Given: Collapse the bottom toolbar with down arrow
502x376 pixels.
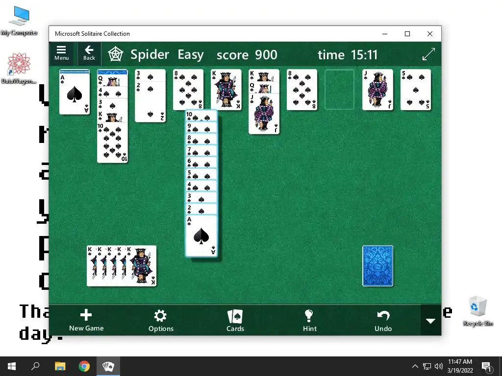Looking at the screenshot, I should 430,321.
